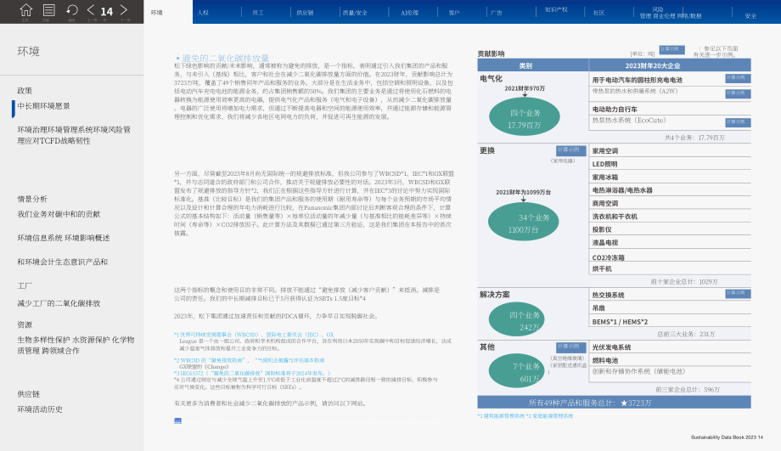
Task: Click the return/undo arrow icon
Action: click(71, 10)
